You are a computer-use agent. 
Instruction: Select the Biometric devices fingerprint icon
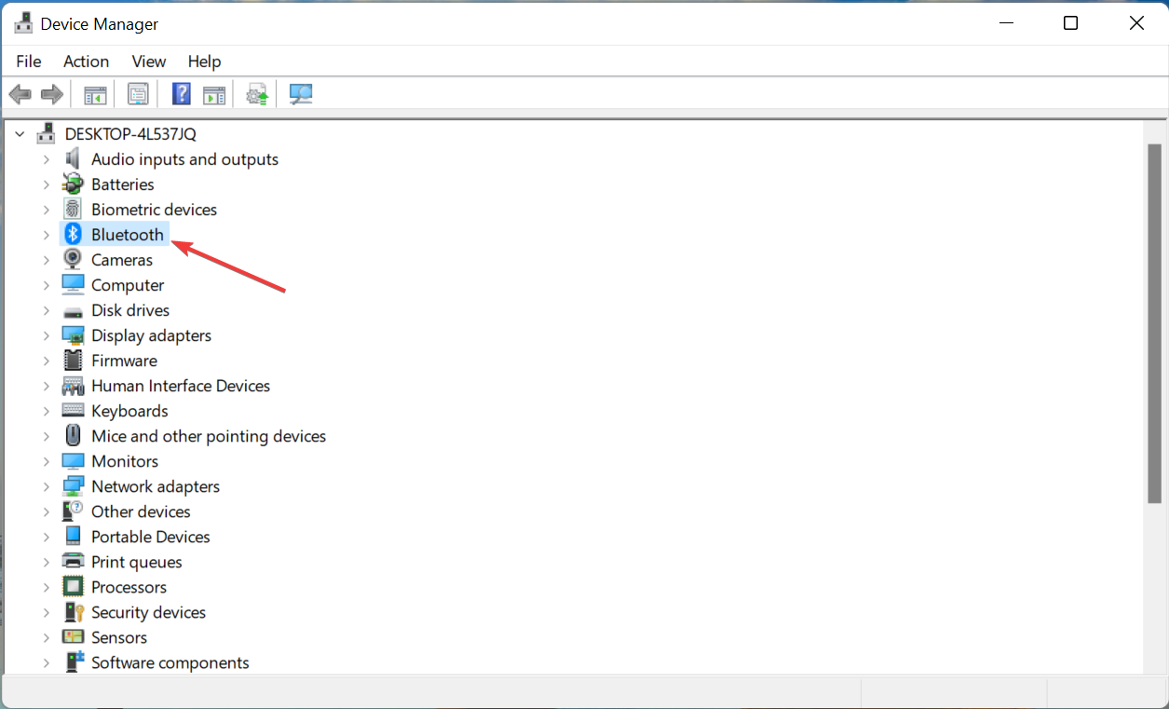pyautogui.click(x=73, y=210)
